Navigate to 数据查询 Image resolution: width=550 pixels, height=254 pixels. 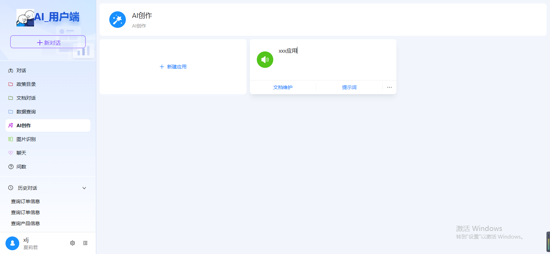[x=26, y=112]
